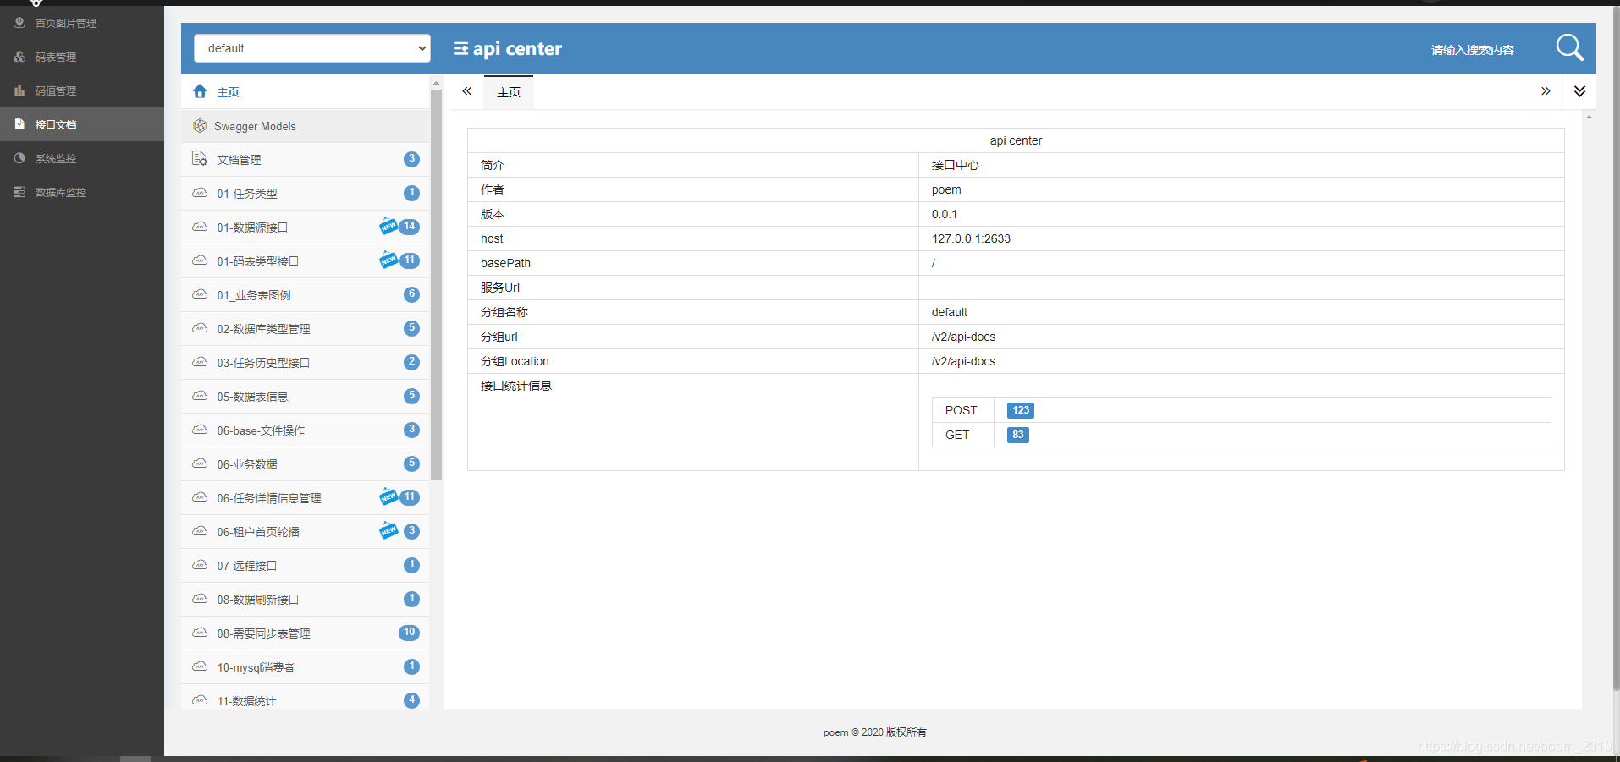Expand 01_业务表图例 menu group
This screenshot has width=1620, height=762.
(x=306, y=295)
